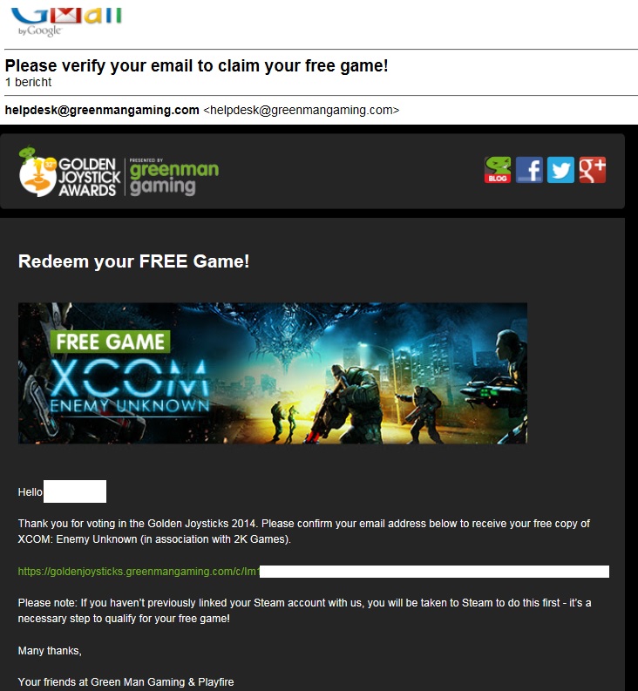638x691 pixels.
Task: Open the Google Plus icon
Action: pos(593,170)
